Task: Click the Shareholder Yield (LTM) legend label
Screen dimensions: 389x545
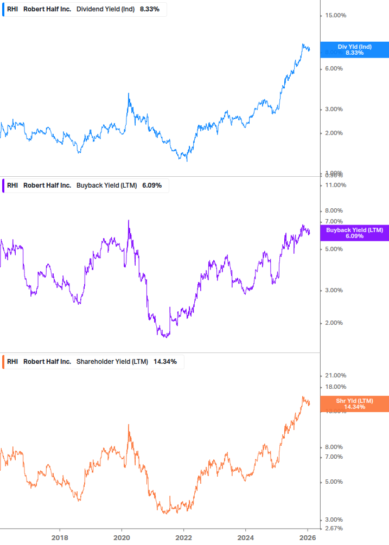Action: (112, 362)
